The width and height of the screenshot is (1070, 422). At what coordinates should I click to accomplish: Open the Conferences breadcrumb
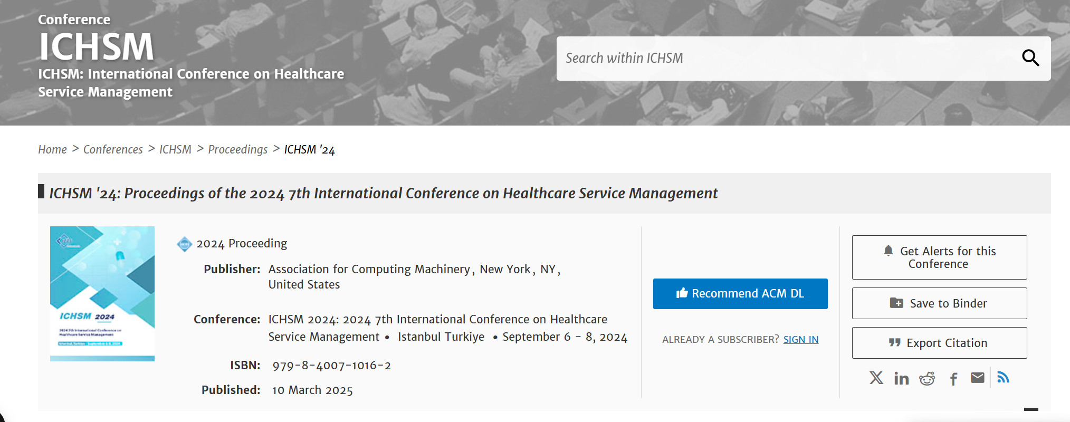(x=113, y=150)
